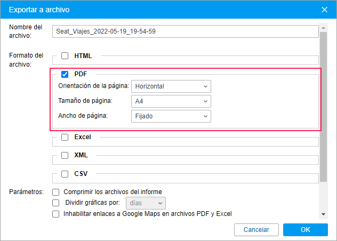Screen dimensions: 337x241
Task: Click the PDF section label
Action: [81, 75]
